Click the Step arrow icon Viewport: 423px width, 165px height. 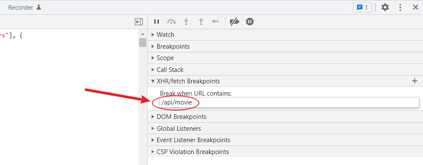click(x=215, y=22)
